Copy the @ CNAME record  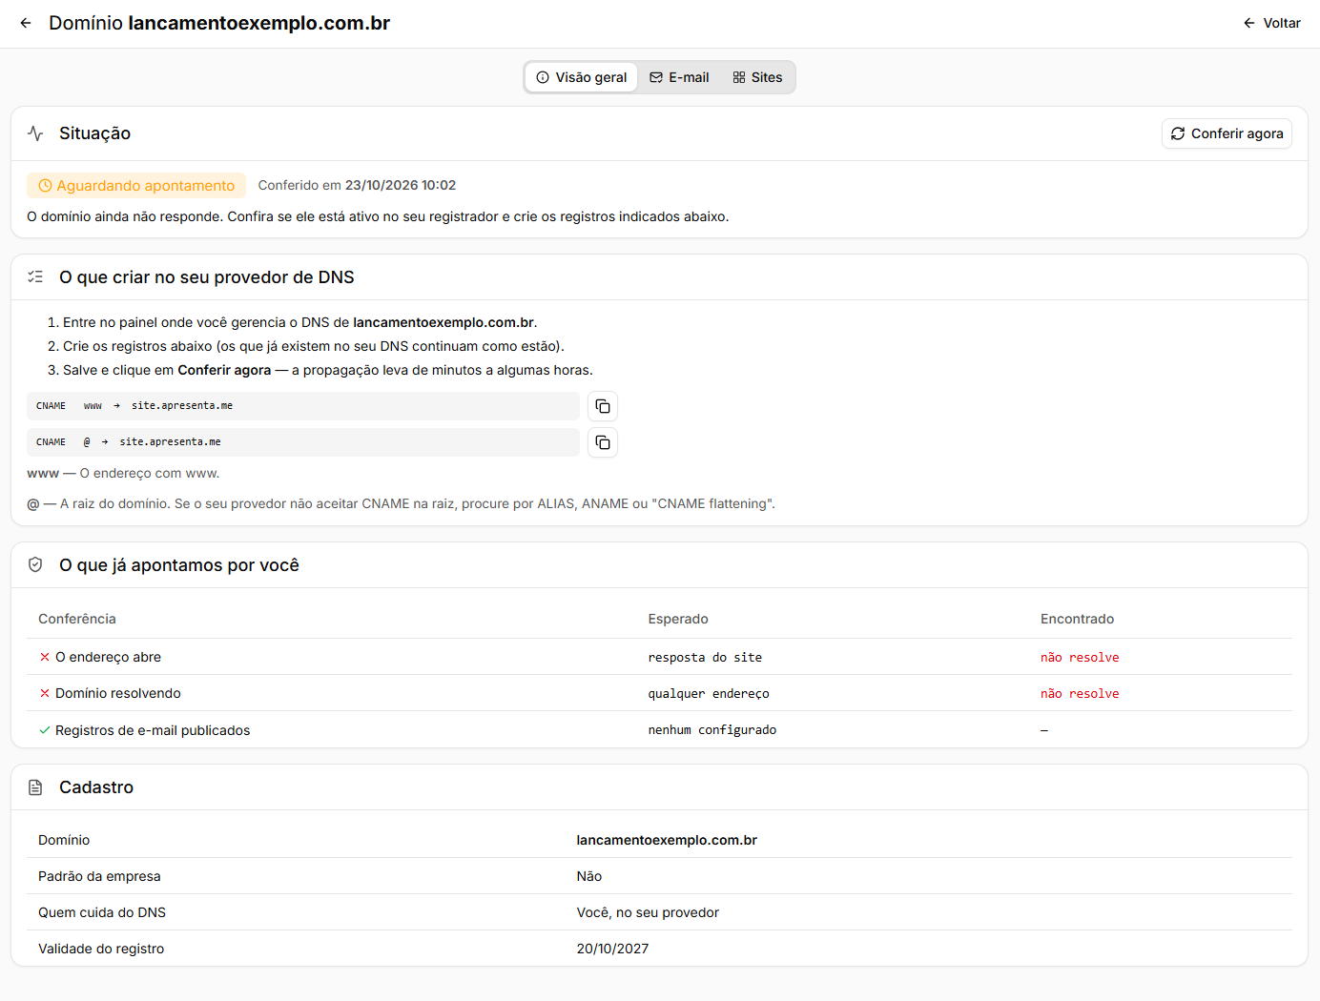tap(603, 442)
